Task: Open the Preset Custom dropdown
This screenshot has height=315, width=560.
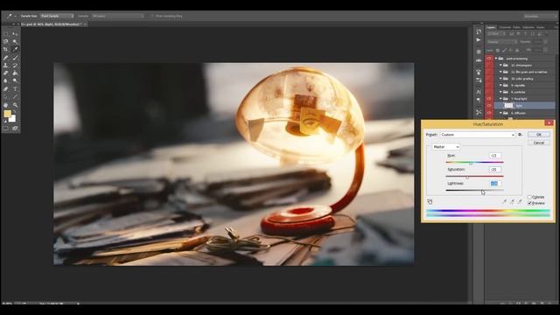Action: point(478,135)
